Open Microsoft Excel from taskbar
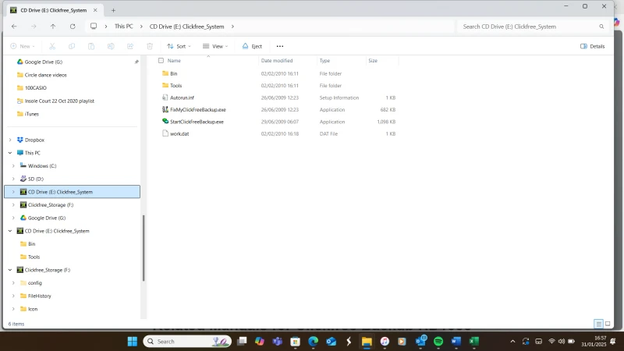This screenshot has width=624, height=351. pyautogui.click(x=473, y=342)
